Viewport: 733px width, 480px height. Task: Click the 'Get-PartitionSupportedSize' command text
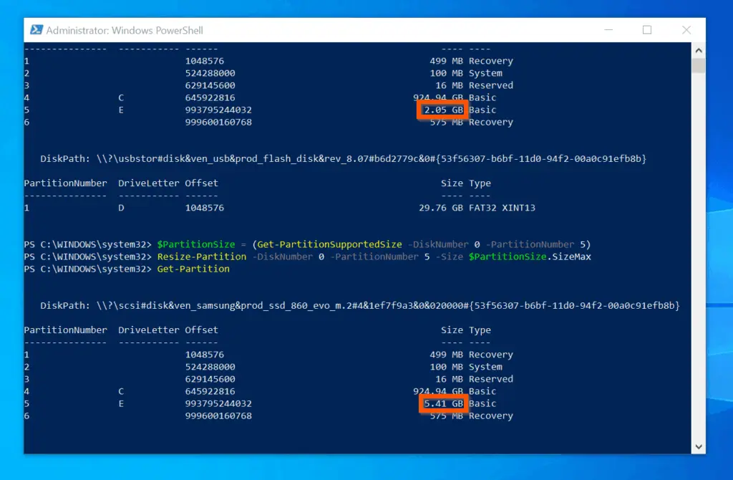point(329,245)
